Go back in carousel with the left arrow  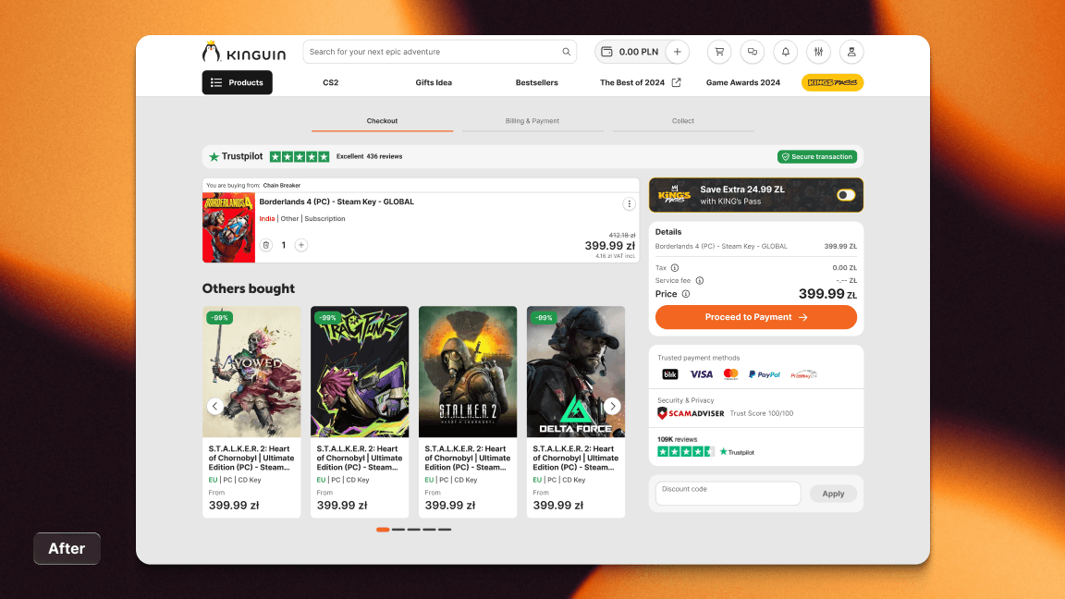[x=214, y=406]
